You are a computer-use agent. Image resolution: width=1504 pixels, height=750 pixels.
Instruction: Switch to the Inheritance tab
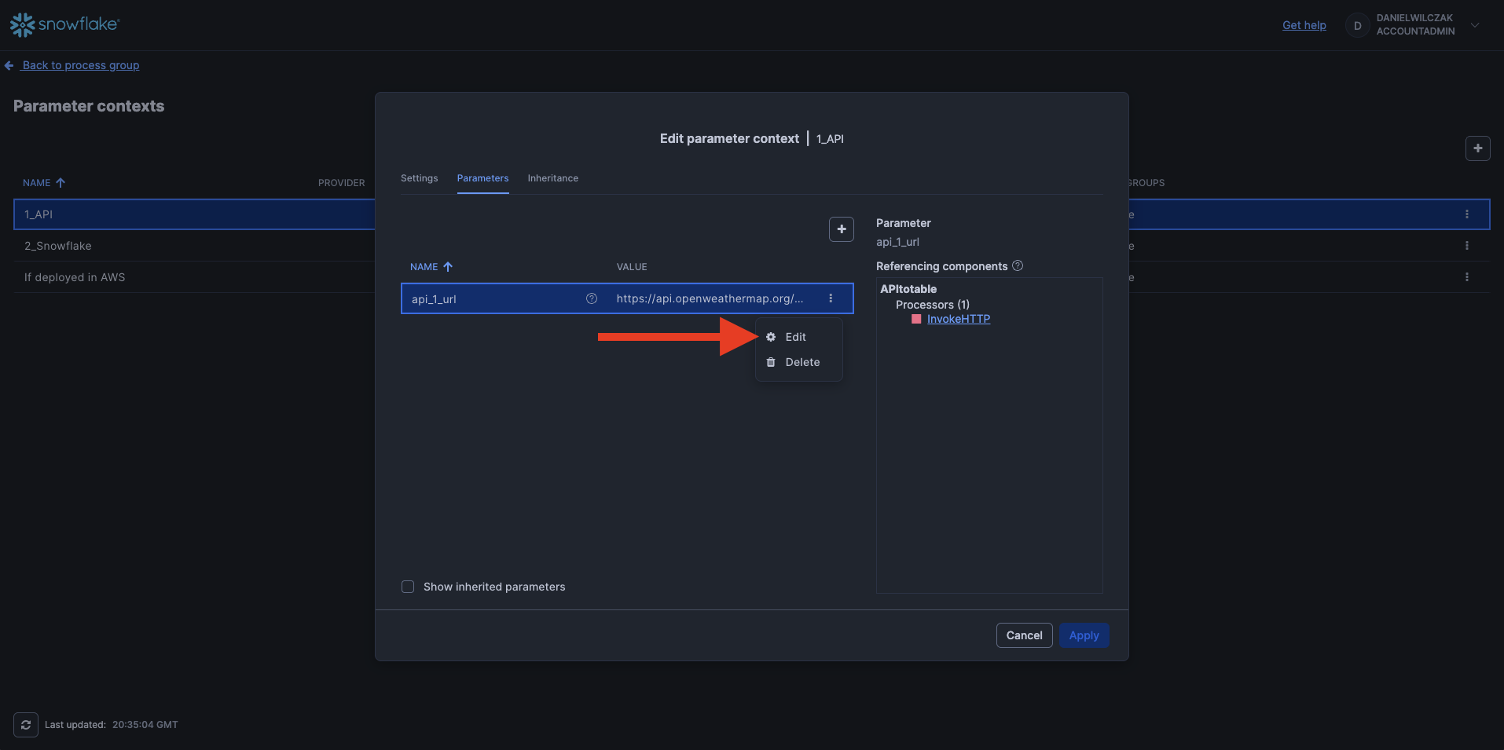pyautogui.click(x=552, y=178)
